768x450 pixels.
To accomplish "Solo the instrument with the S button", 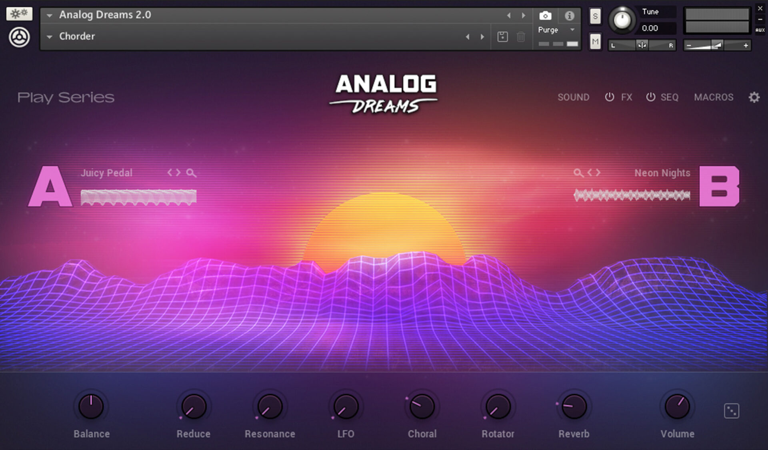I will click(x=595, y=16).
